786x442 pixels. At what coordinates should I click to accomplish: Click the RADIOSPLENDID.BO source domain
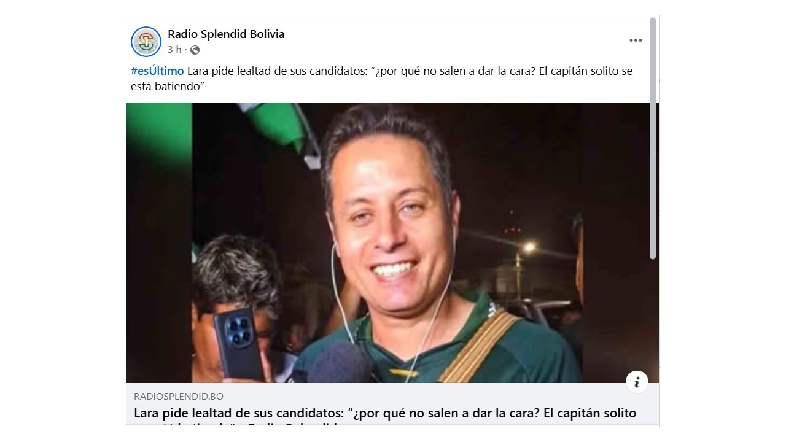click(179, 397)
